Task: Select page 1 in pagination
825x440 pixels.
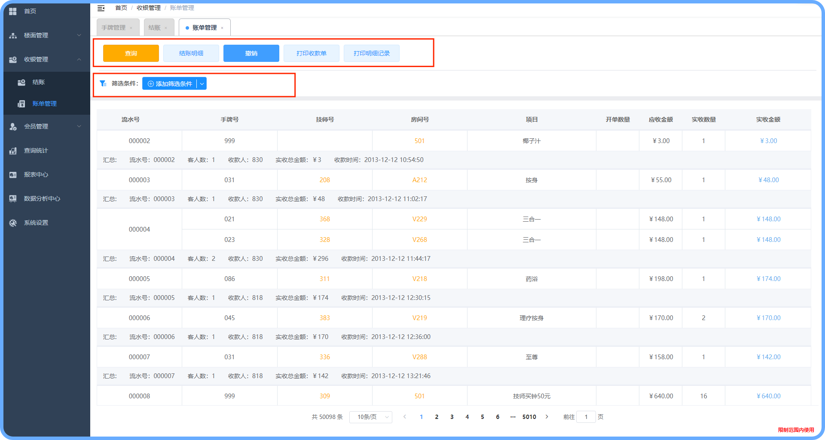Action: click(422, 417)
